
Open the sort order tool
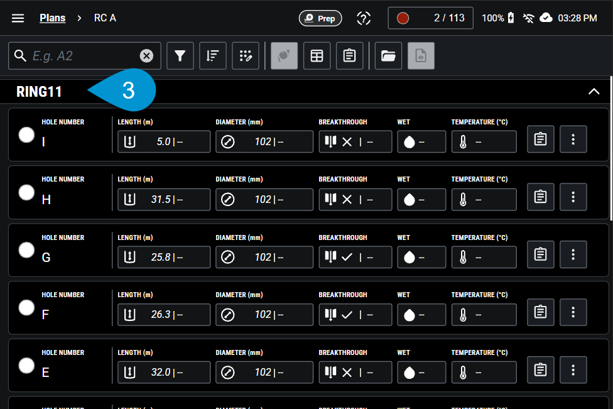(x=213, y=56)
